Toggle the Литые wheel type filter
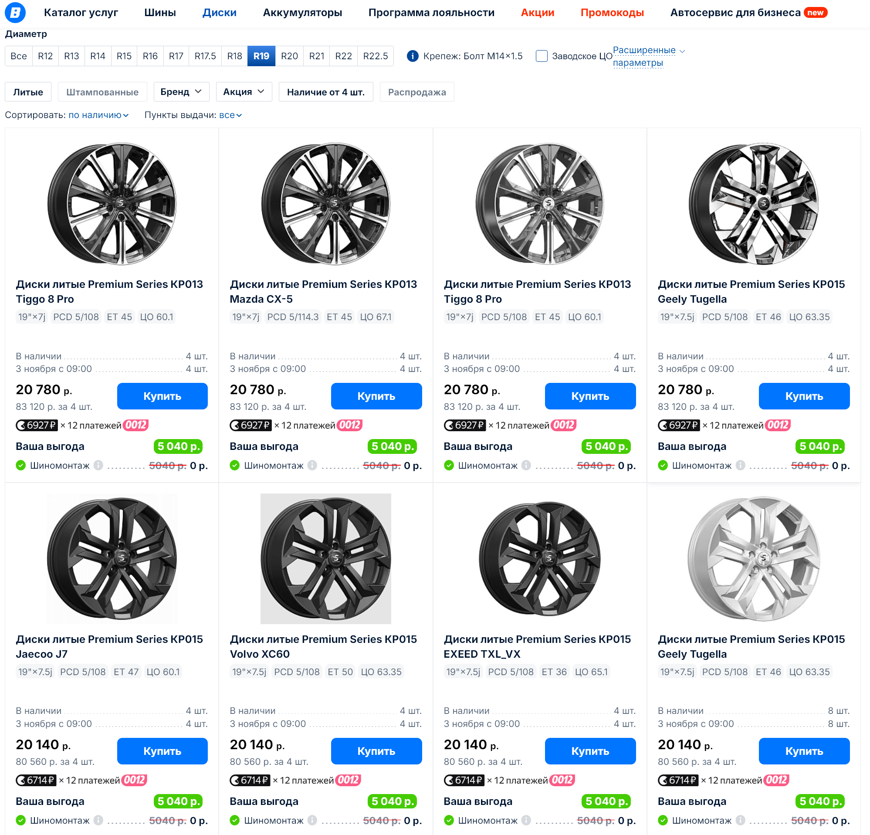This screenshot has height=835, width=870. (28, 92)
